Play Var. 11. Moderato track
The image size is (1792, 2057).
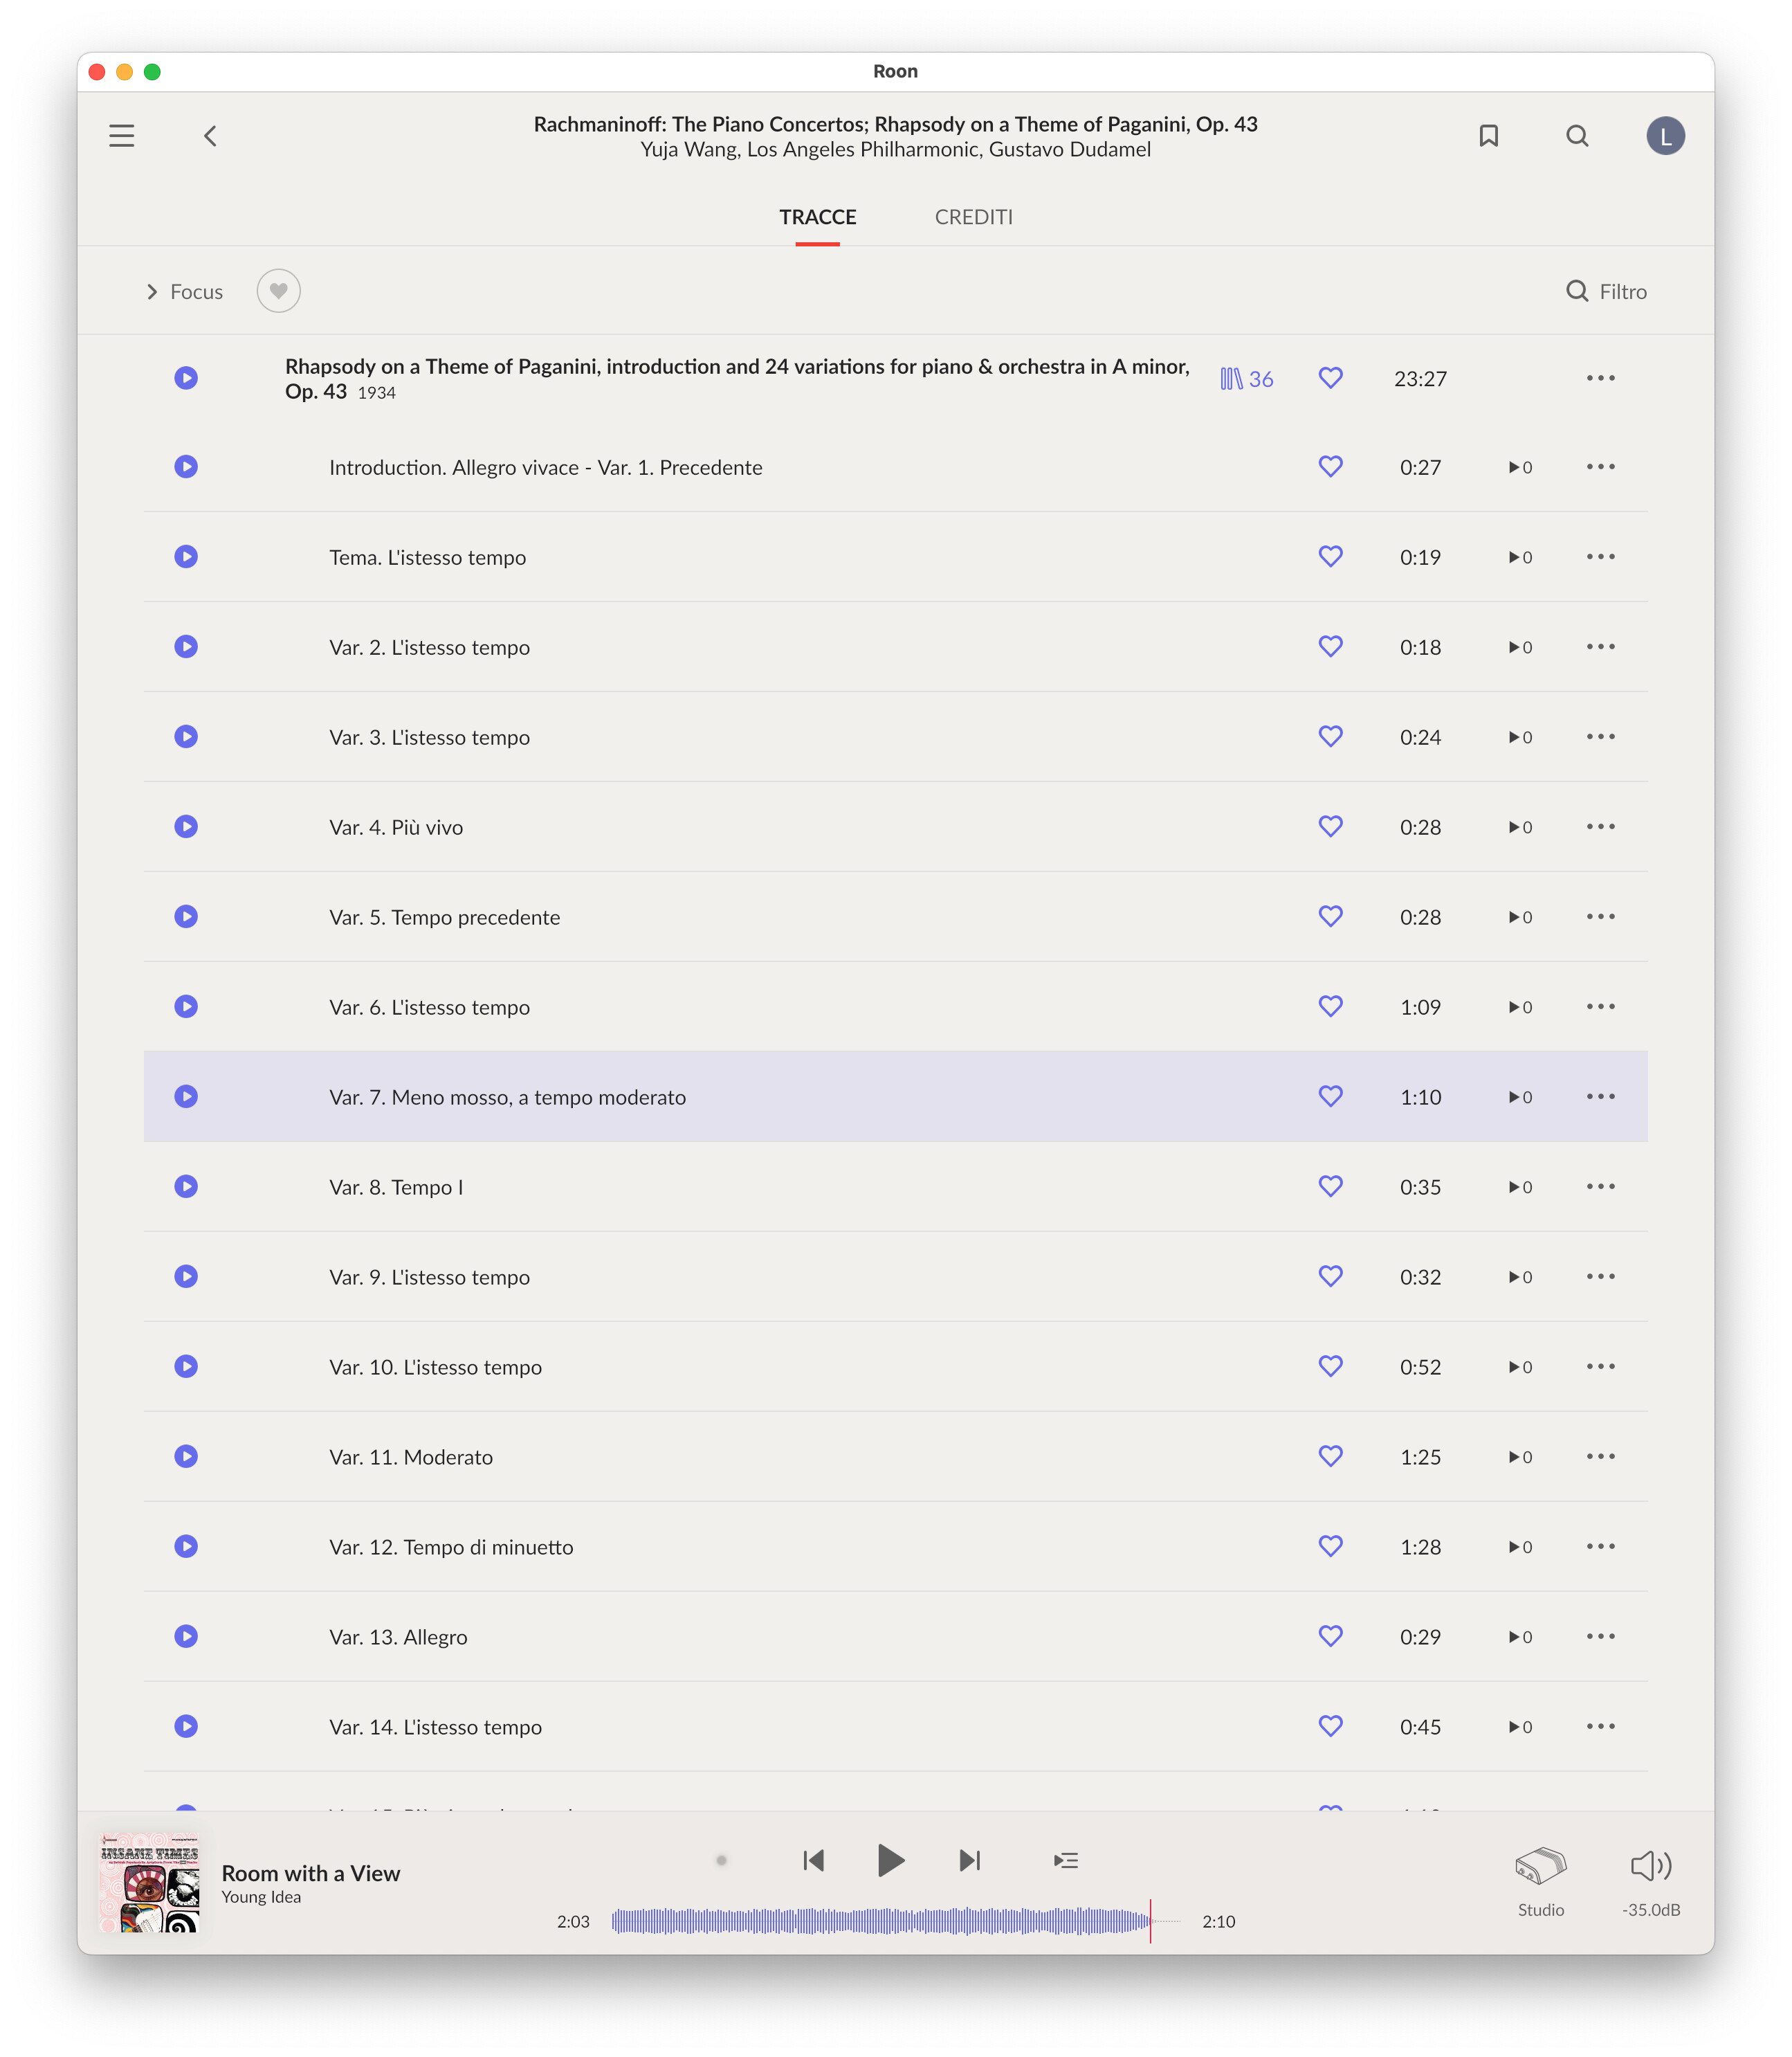[x=186, y=1457]
